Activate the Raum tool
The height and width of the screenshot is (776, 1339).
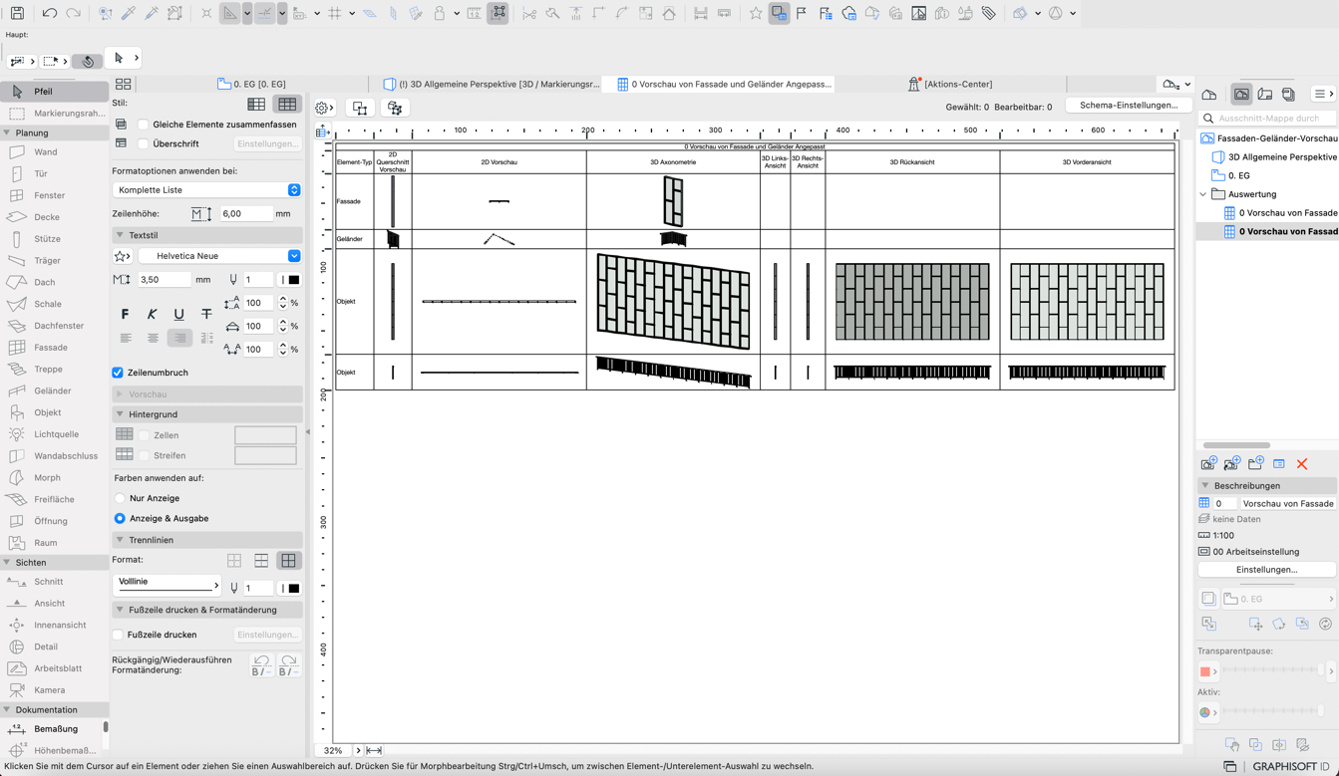click(54, 543)
